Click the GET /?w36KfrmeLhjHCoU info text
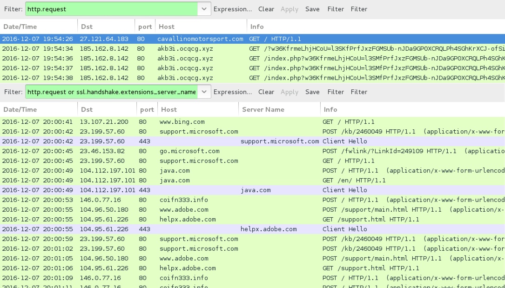 coord(377,49)
